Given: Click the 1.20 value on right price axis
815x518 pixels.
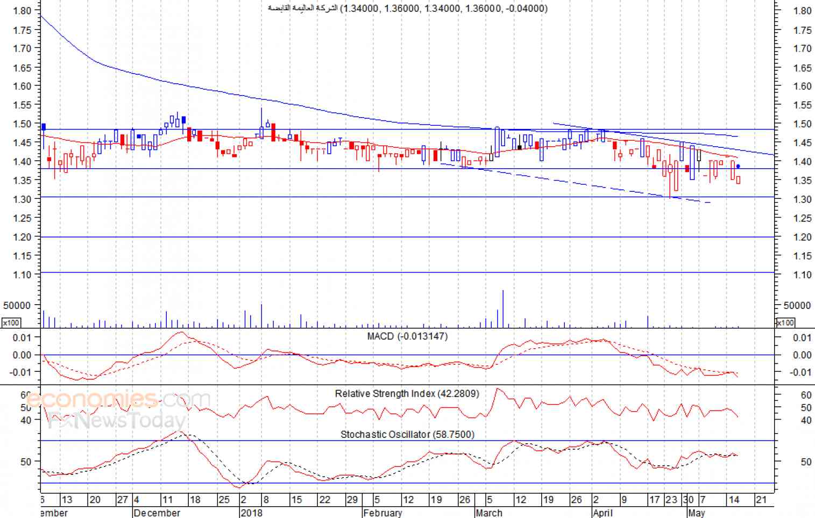Looking at the screenshot, I should 803,237.
